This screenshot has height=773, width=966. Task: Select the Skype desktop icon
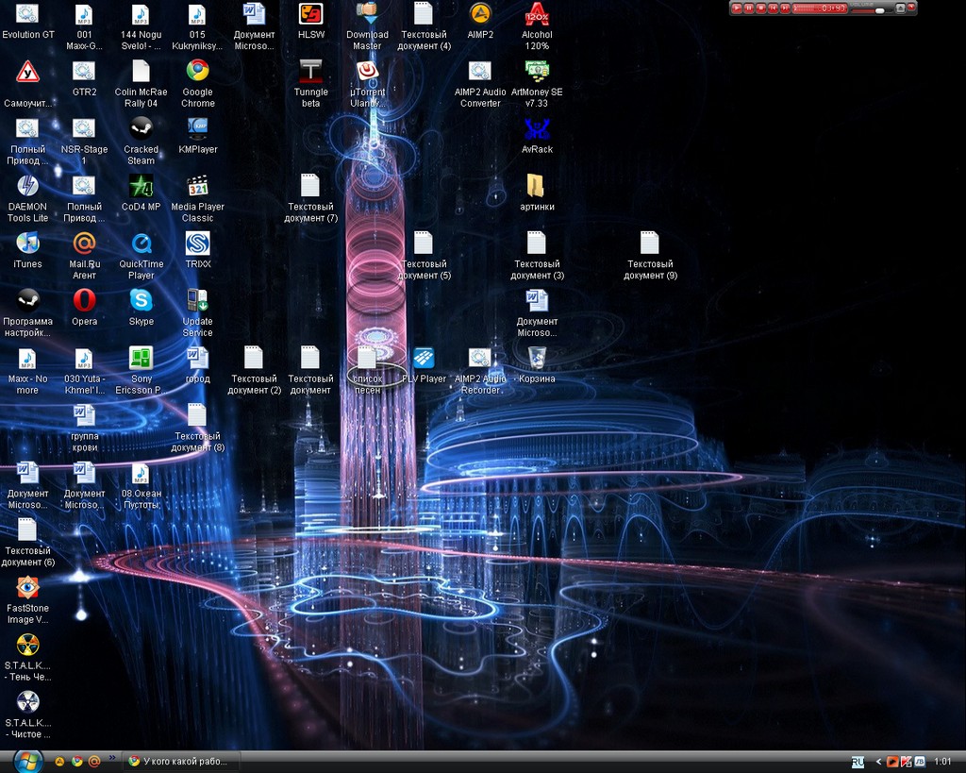(x=141, y=301)
